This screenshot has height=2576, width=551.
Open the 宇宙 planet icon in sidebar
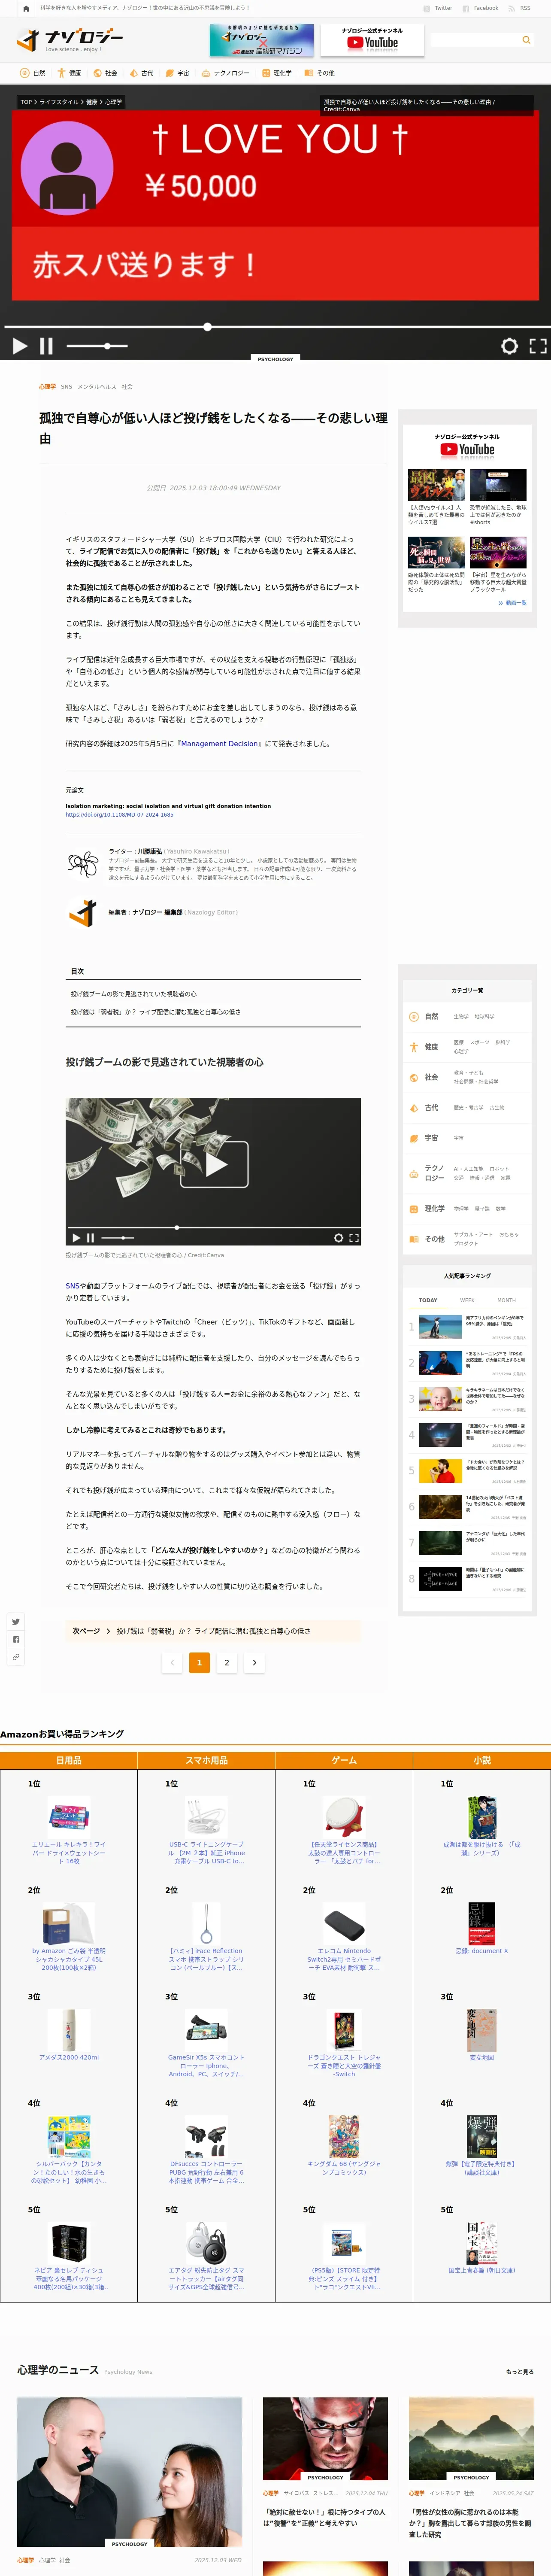pos(414,1138)
